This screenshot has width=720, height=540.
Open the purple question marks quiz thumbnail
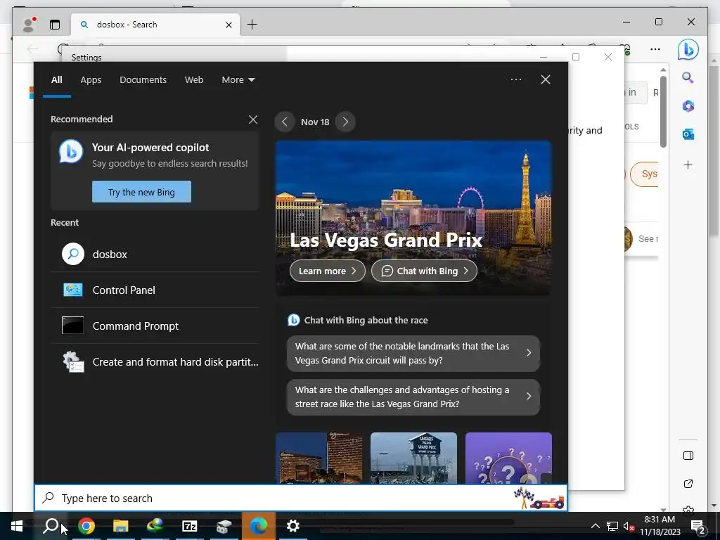508,458
